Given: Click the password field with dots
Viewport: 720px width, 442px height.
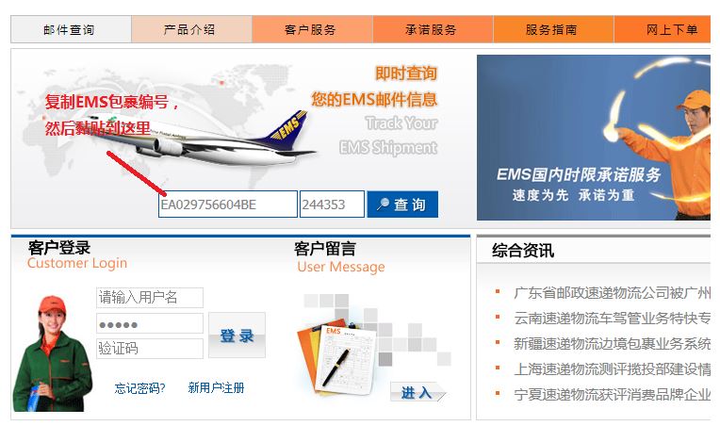Looking at the screenshot, I should pos(150,323).
